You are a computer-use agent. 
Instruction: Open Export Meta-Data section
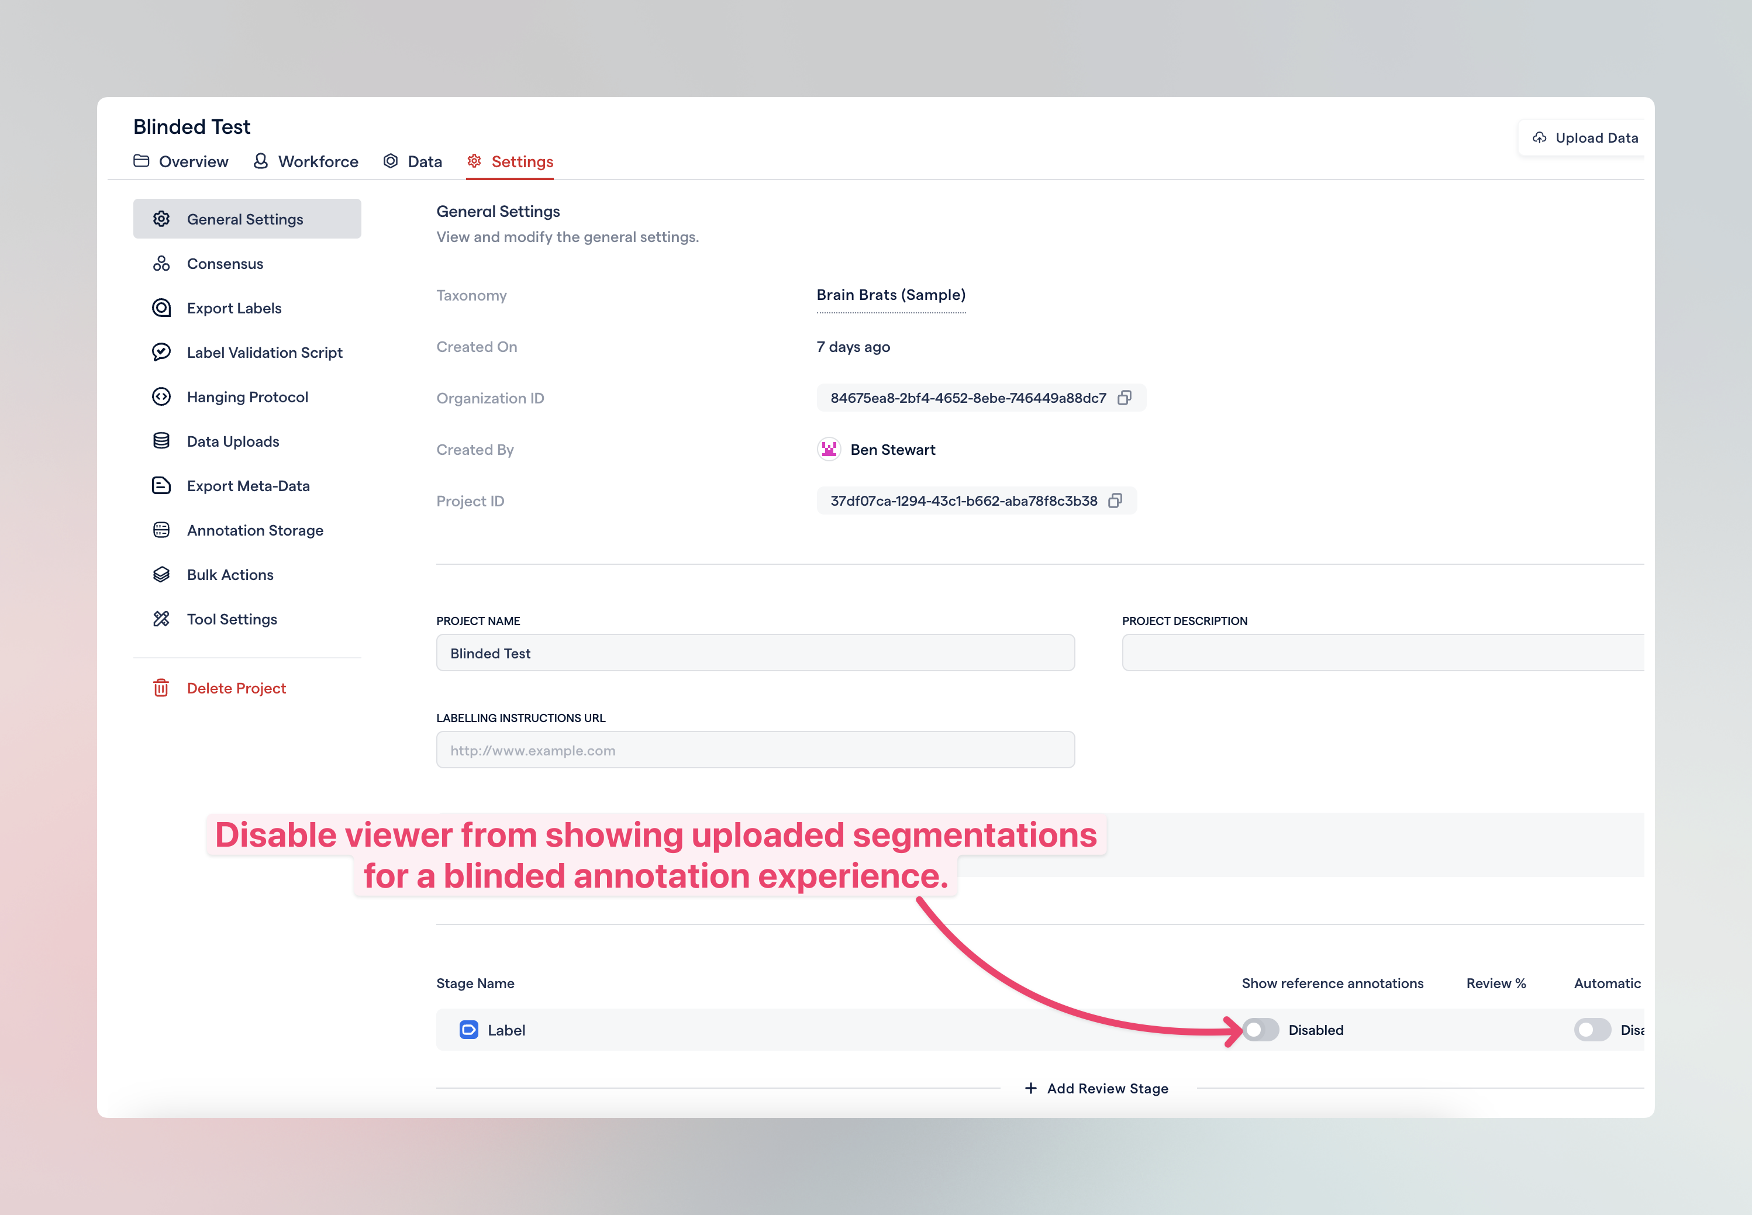[247, 486]
